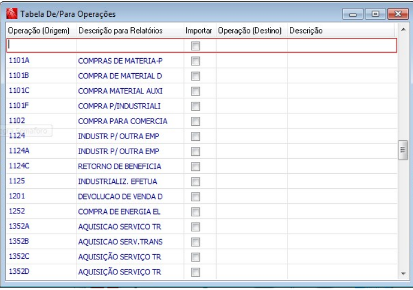Tick Importar checkbox for operation 1101A
This screenshot has width=413, height=290.
click(195, 61)
